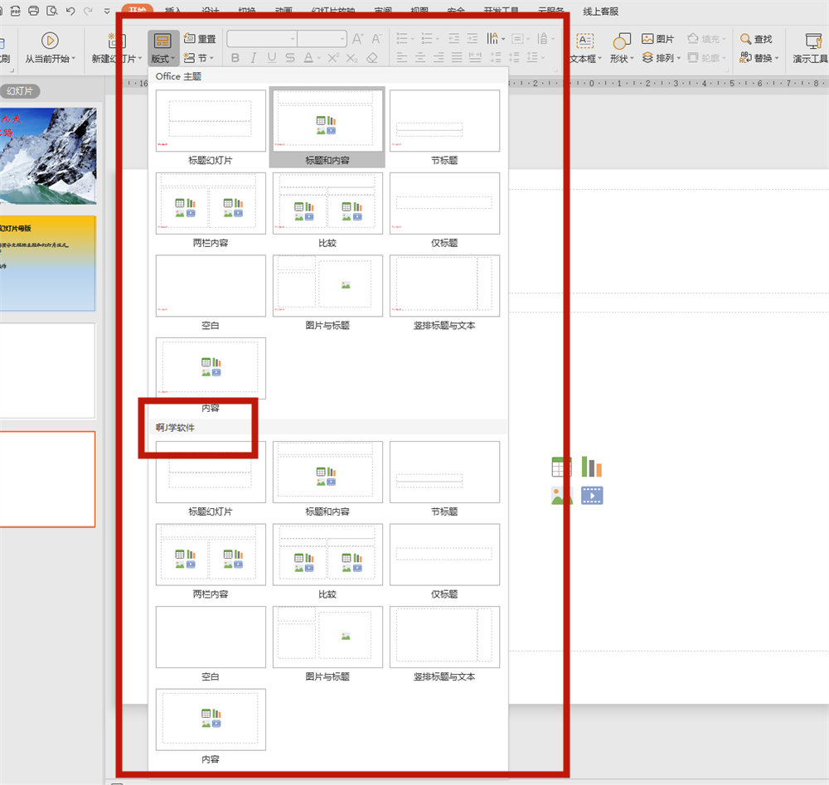
Task: Click the 重置 reset button
Action: click(x=200, y=39)
